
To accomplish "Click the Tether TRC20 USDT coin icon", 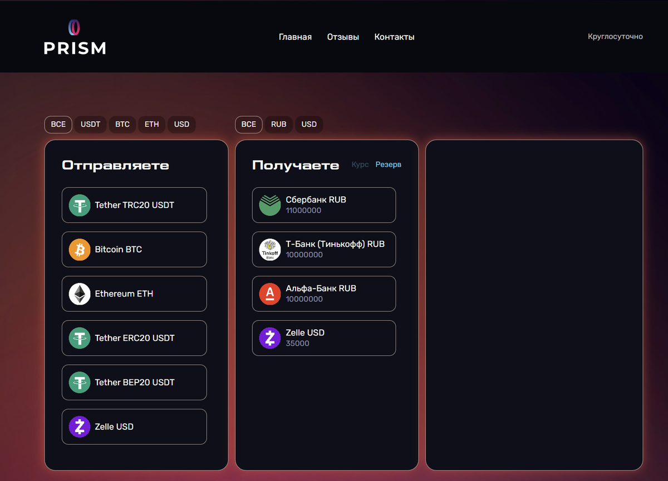I will tap(80, 205).
